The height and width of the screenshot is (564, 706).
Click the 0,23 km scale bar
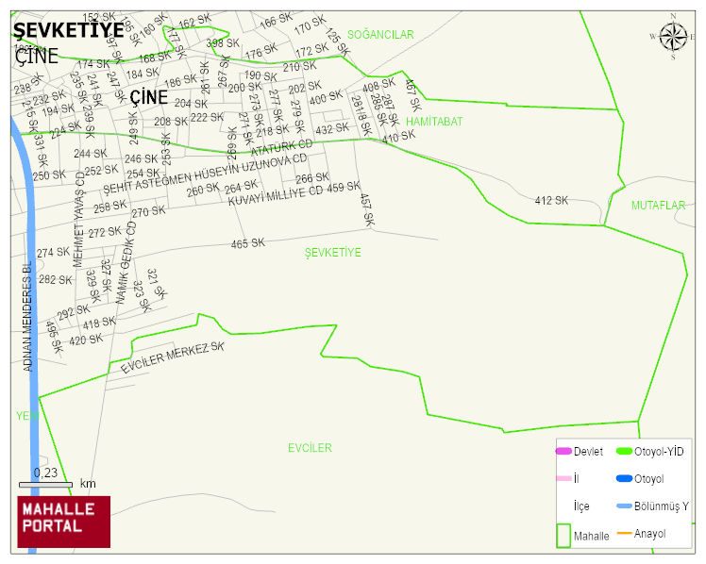45,485
